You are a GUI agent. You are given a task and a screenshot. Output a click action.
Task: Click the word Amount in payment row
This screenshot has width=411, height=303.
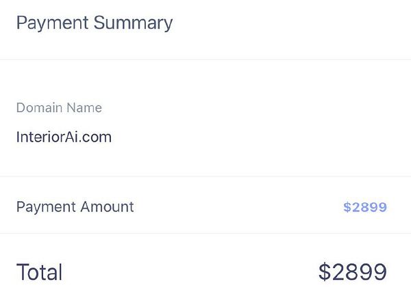(x=108, y=207)
